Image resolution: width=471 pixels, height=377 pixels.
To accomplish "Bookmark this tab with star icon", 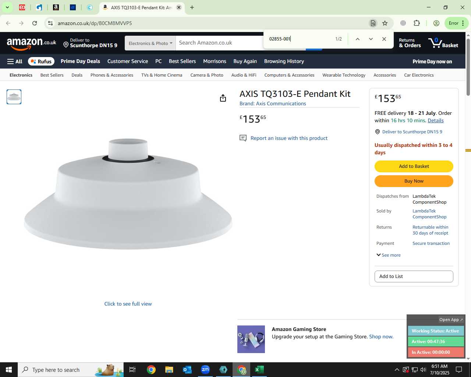I will (x=385, y=23).
